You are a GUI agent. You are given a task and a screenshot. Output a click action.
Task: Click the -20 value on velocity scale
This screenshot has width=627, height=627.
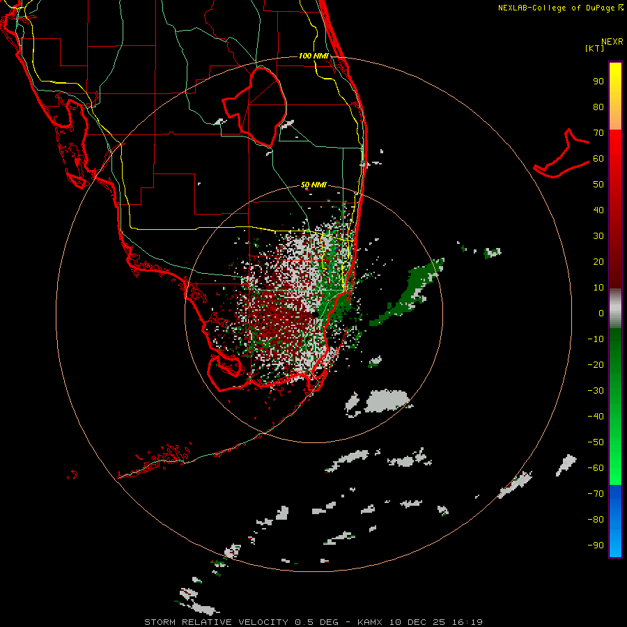(x=596, y=365)
